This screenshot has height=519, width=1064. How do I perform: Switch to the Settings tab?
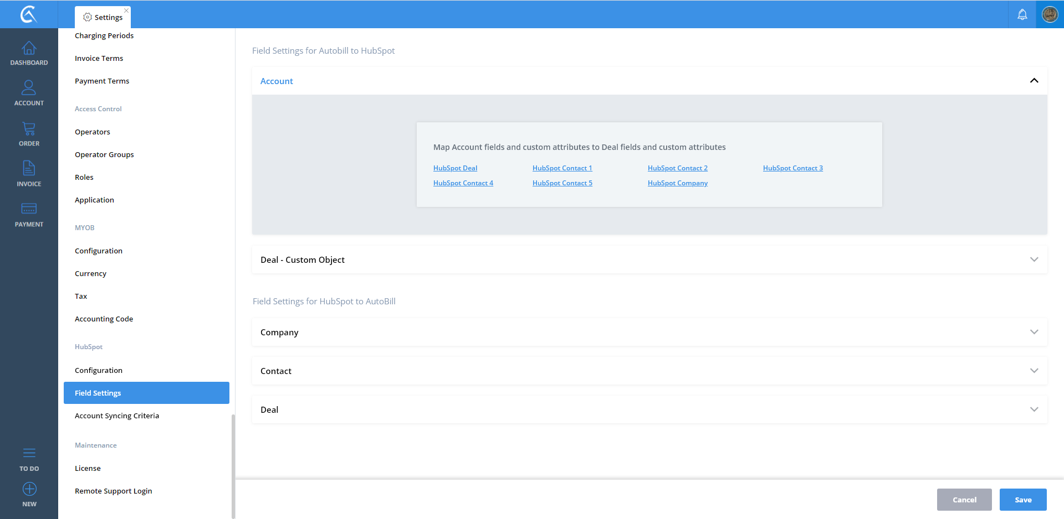(103, 17)
